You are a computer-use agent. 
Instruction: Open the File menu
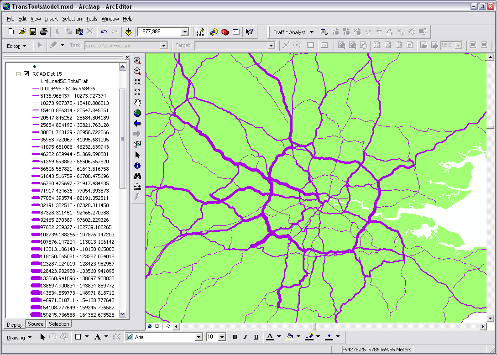(10, 19)
